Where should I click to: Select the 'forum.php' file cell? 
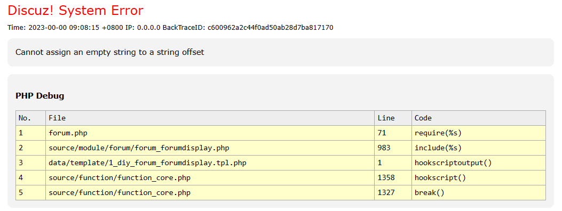click(210, 133)
